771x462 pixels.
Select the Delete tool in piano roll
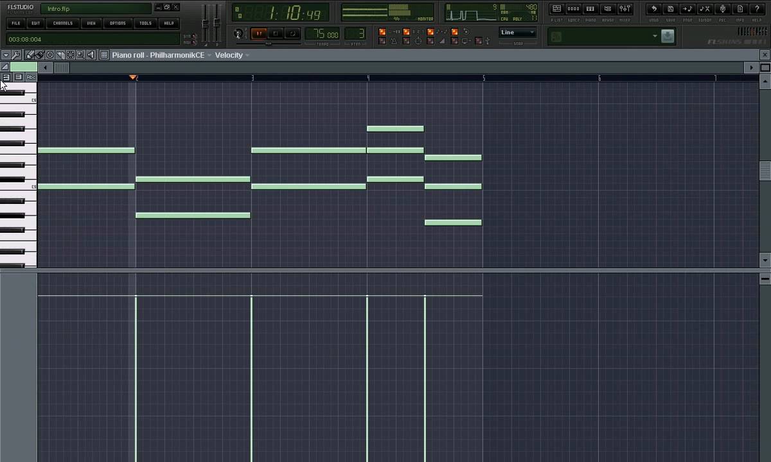pyautogui.click(x=49, y=55)
